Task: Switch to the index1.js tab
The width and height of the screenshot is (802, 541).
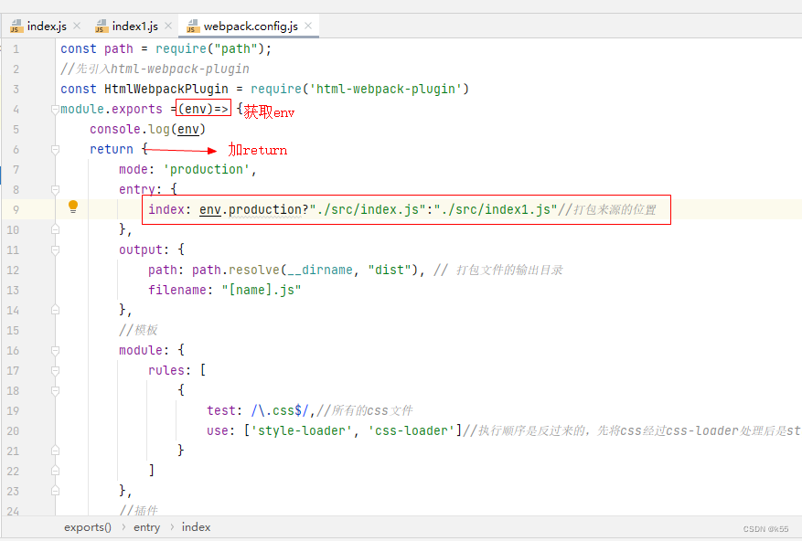Action: [134, 27]
